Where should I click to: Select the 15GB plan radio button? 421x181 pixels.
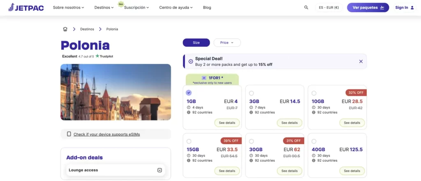[x=189, y=141]
